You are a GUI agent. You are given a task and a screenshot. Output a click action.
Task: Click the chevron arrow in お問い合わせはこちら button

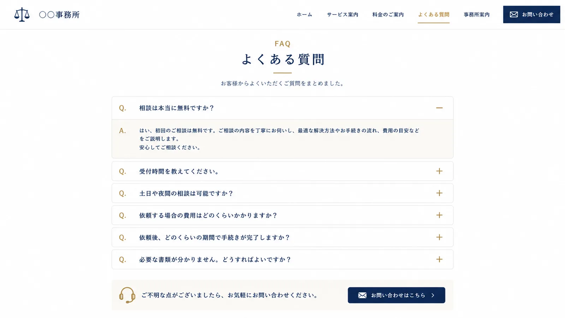tap(433, 295)
